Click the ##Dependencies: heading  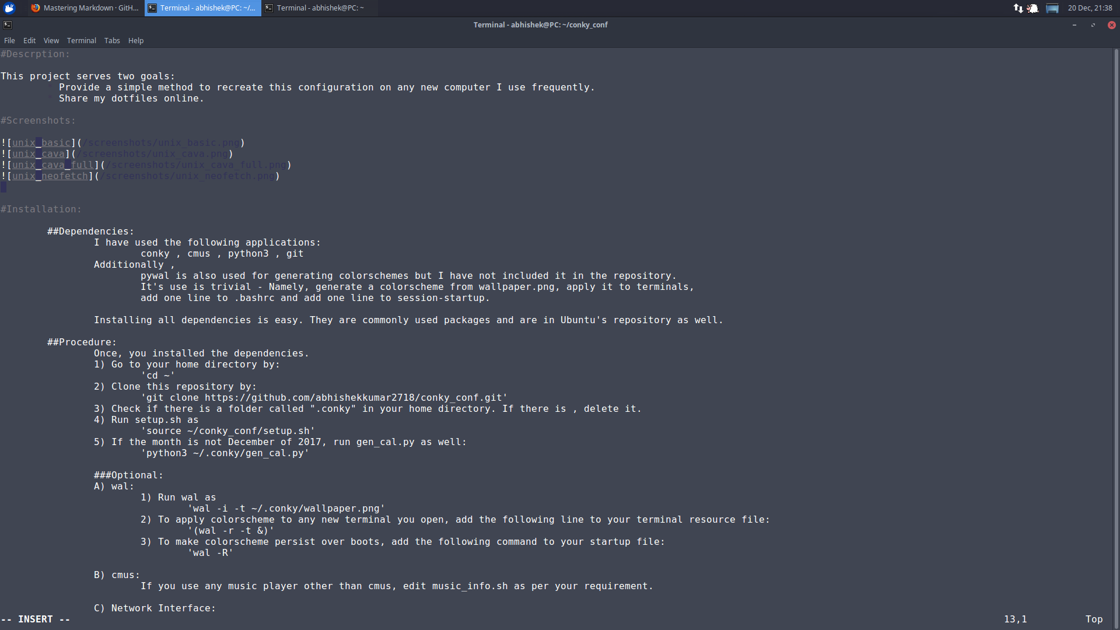click(90, 232)
